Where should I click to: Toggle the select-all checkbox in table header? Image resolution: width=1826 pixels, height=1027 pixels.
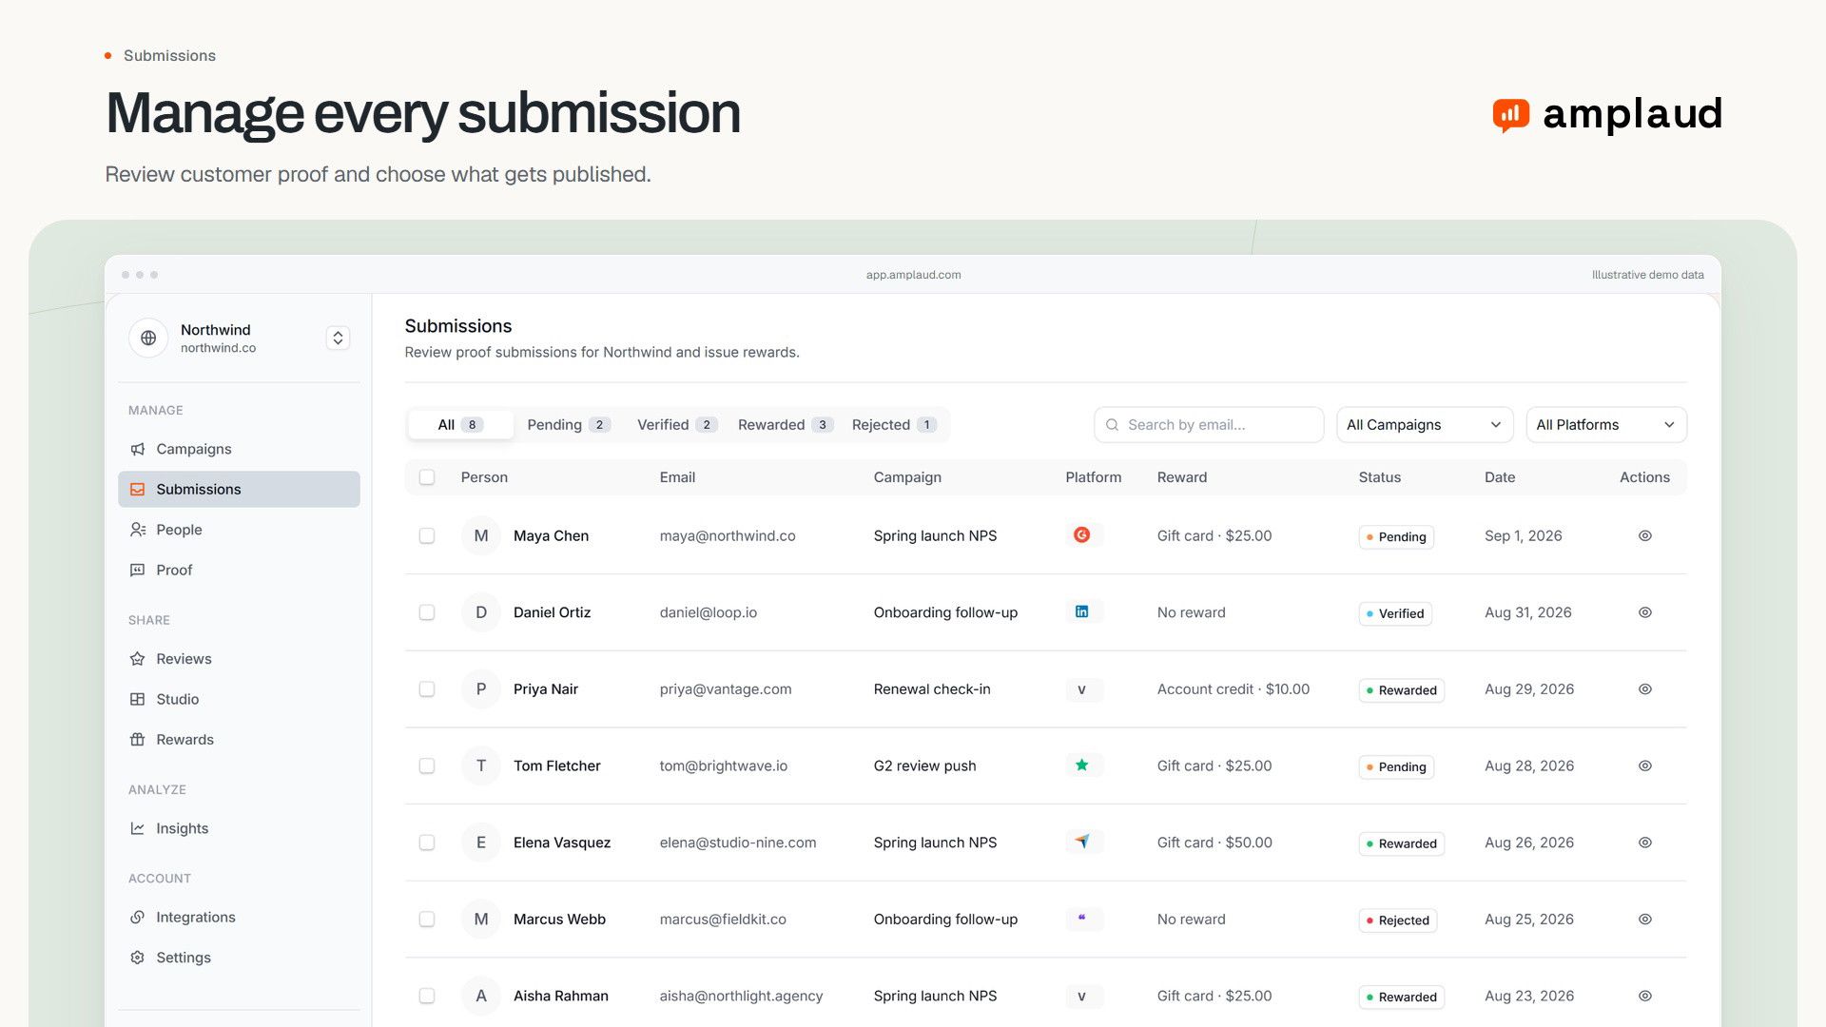click(x=427, y=477)
